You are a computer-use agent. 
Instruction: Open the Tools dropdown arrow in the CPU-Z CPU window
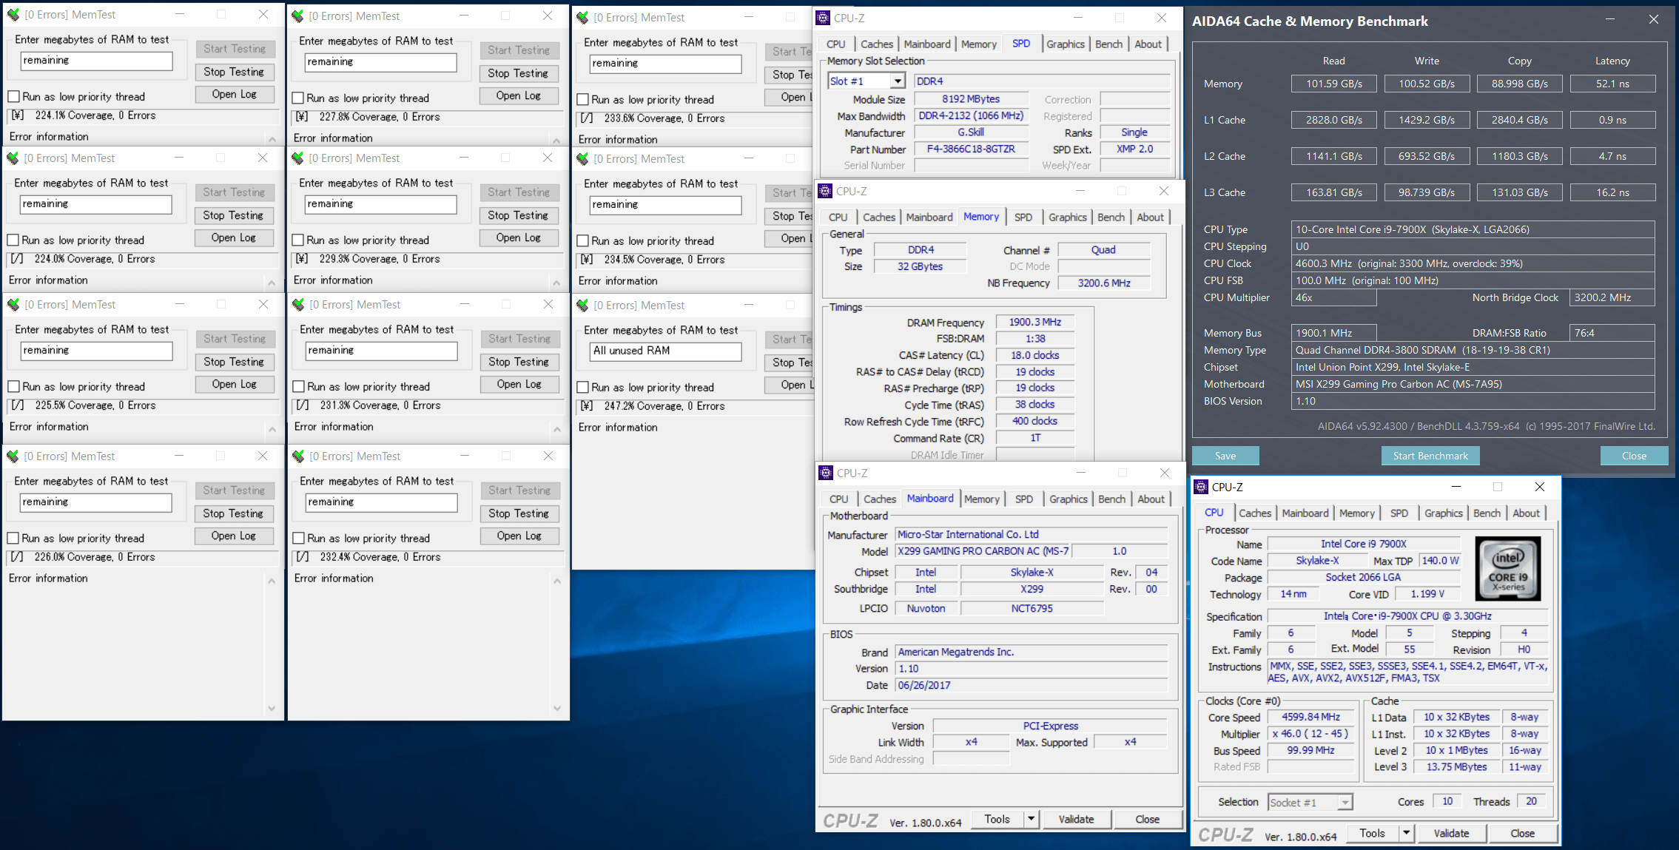1406,833
